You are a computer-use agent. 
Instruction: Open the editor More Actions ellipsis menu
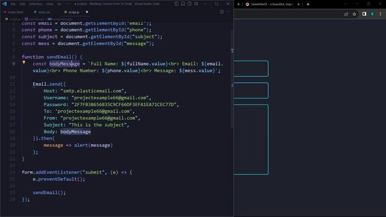pos(229,12)
